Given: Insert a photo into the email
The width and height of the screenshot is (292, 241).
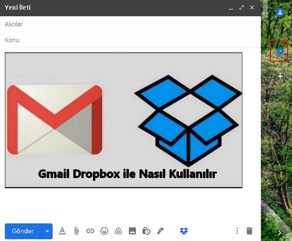Looking at the screenshot, I should tap(132, 231).
